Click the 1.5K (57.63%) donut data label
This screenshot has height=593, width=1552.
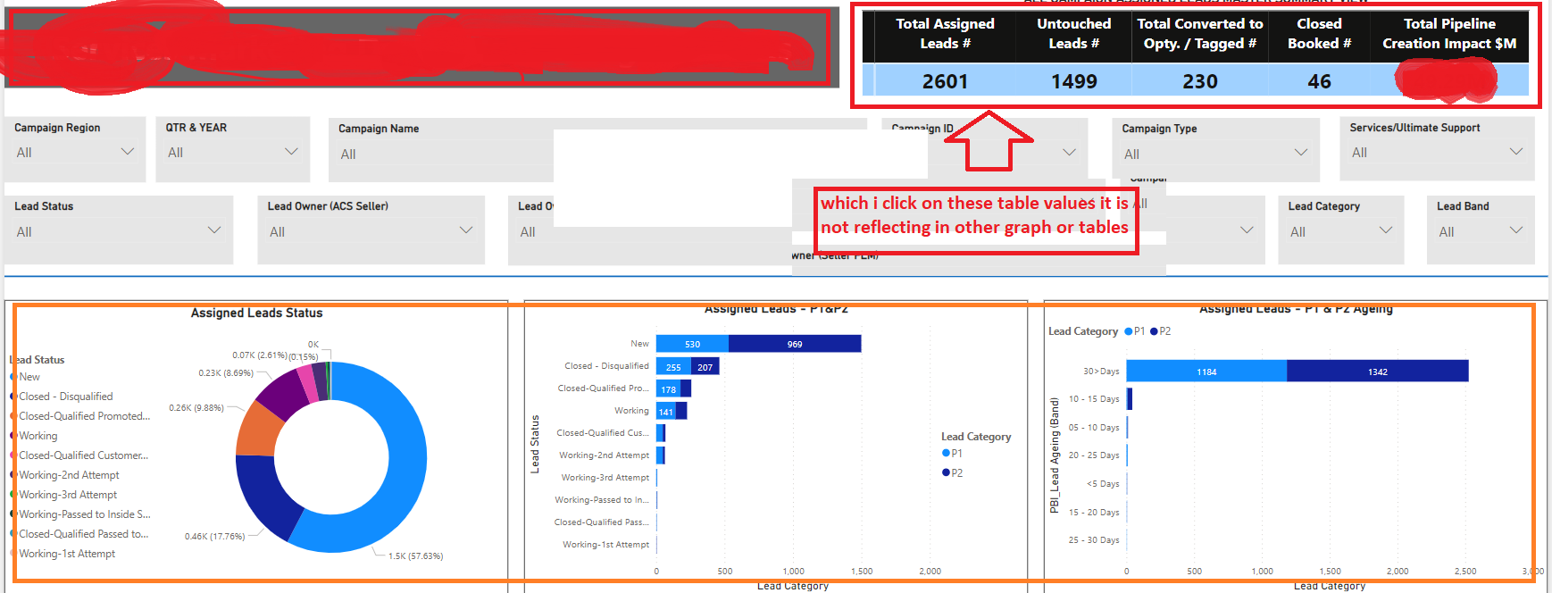coord(415,556)
